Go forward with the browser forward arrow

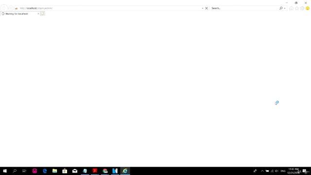pos(11,8)
